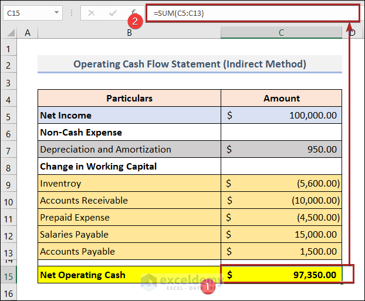Select the Depreciation and Amortization cell

pyautogui.click(x=129, y=149)
